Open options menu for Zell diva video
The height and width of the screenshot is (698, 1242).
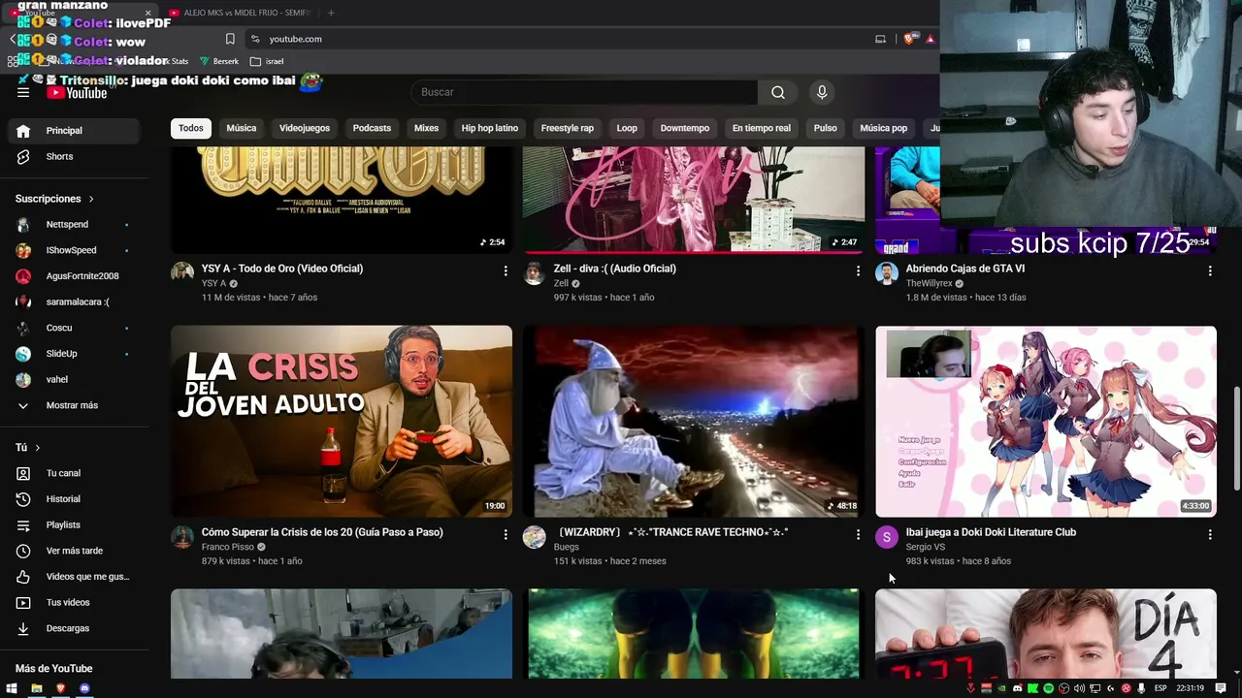tap(858, 271)
